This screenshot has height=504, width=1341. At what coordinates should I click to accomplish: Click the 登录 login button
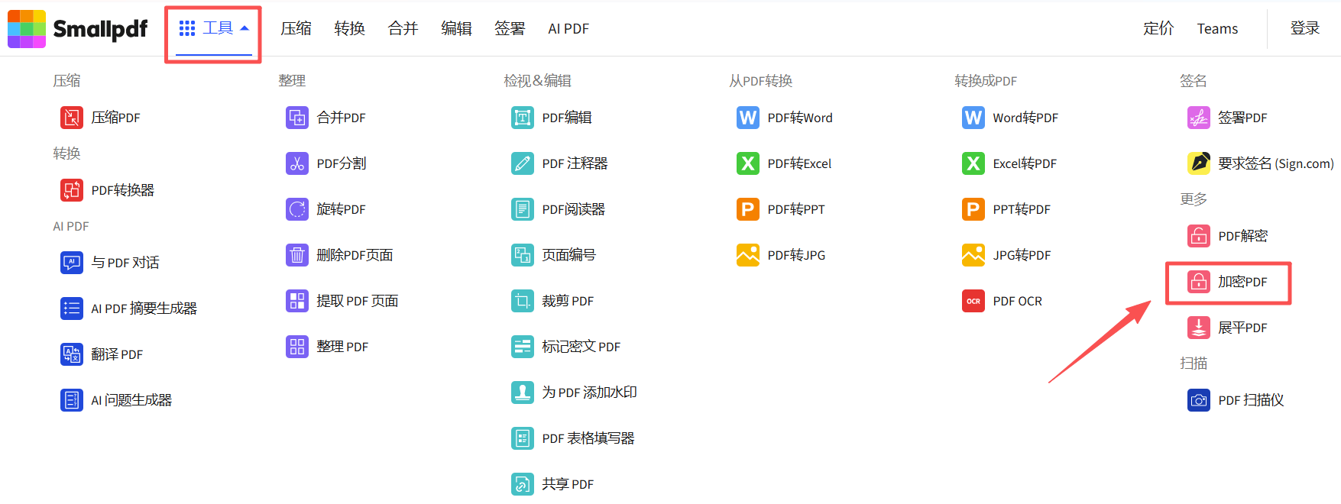pos(1305,29)
